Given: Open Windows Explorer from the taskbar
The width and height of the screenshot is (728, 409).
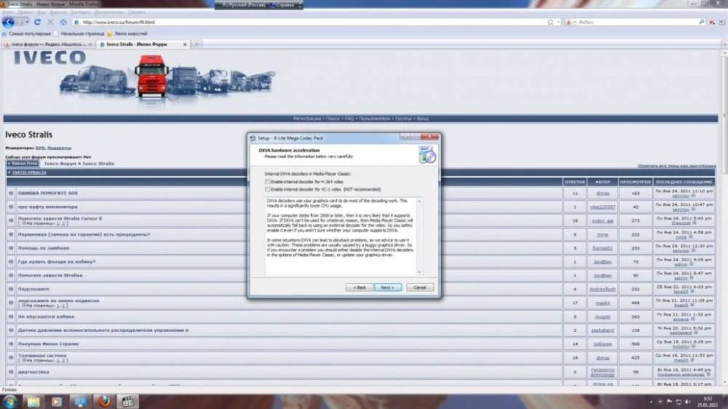Looking at the screenshot, I should pyautogui.click(x=33, y=402).
